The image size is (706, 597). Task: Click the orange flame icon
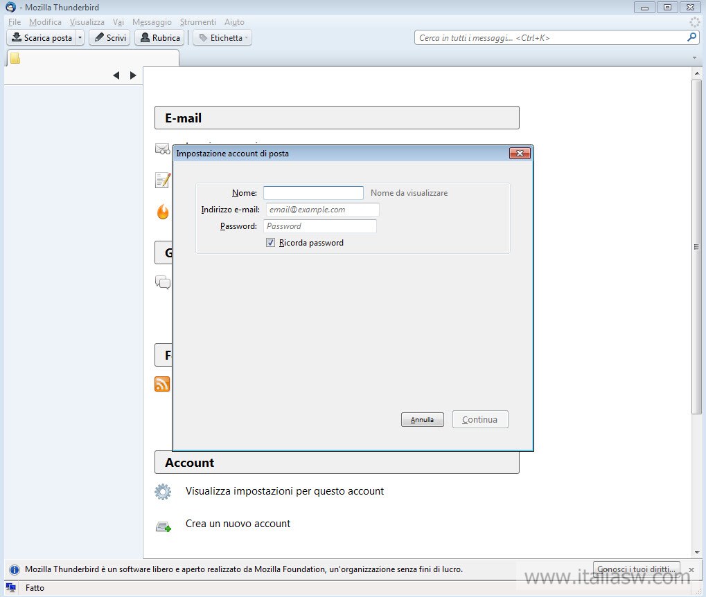click(x=163, y=211)
